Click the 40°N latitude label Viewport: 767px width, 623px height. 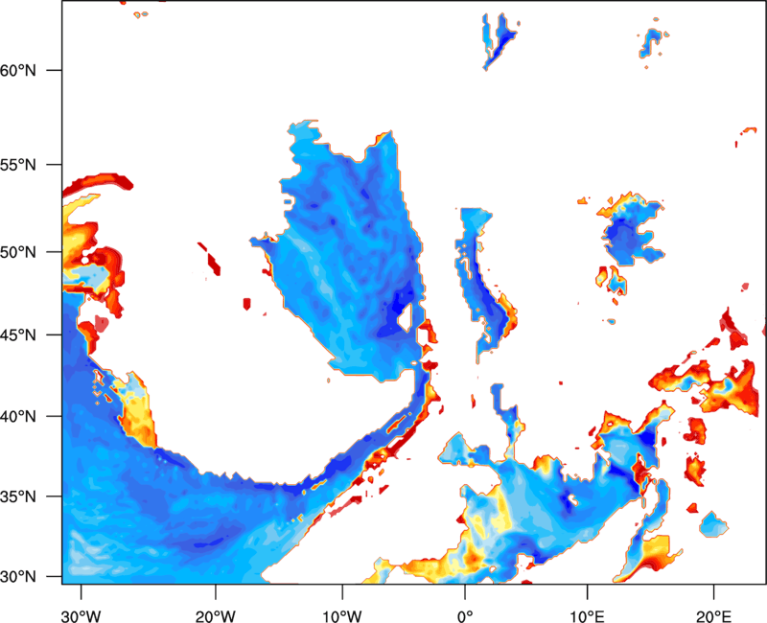click(18, 417)
